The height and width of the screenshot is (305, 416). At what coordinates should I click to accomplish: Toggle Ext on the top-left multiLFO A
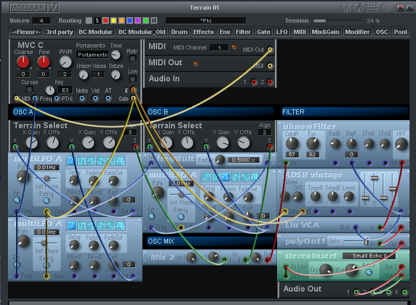(17, 200)
